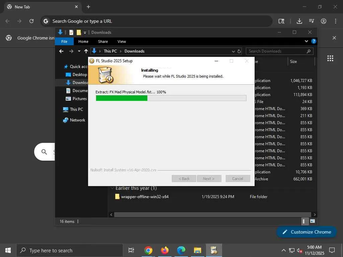Click the Explorer quick access new folder icon

pyautogui.click(x=79, y=32)
